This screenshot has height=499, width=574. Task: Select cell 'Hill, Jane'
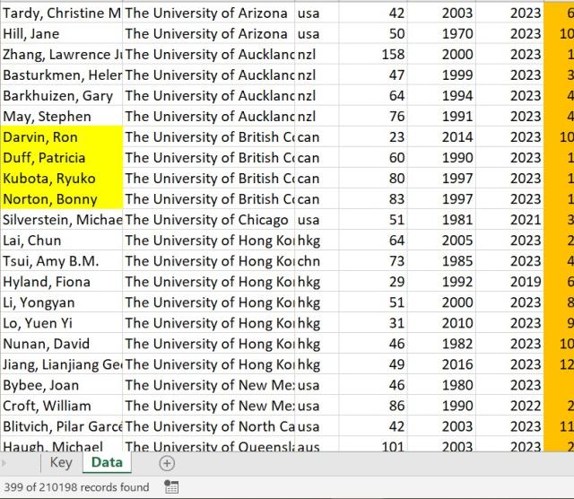point(62,34)
